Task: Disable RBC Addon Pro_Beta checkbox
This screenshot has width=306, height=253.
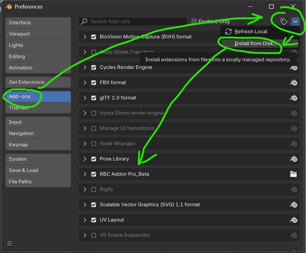Action: [94, 174]
